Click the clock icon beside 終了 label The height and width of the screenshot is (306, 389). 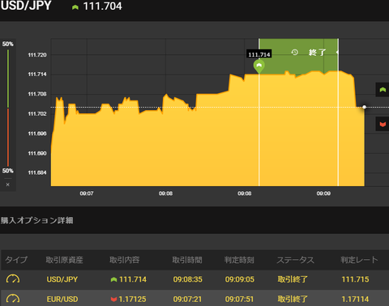[295, 52]
